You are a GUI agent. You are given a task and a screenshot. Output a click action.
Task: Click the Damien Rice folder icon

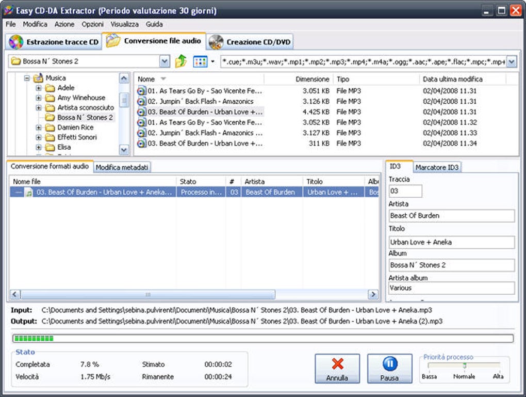coord(50,128)
